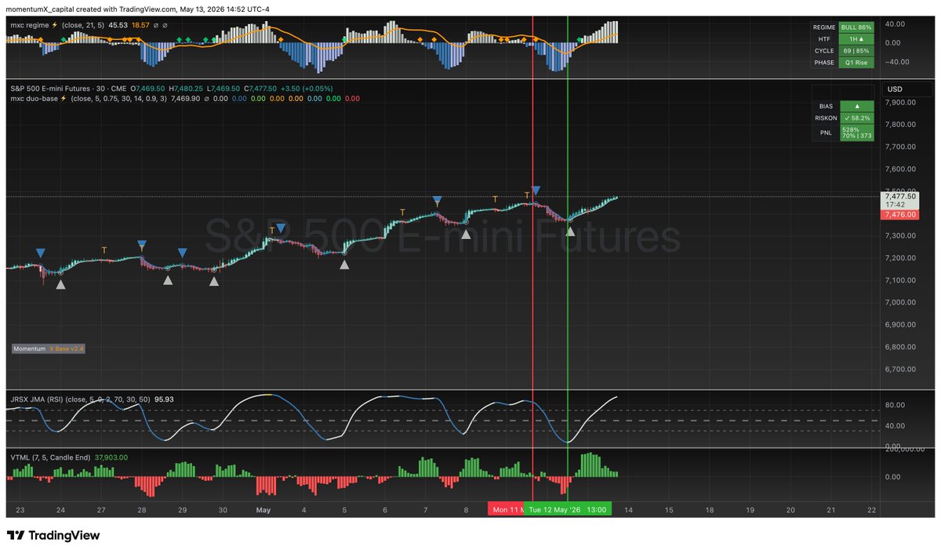Click the orange 18.57 regime value
This screenshot has width=941, height=553.
click(x=140, y=25)
